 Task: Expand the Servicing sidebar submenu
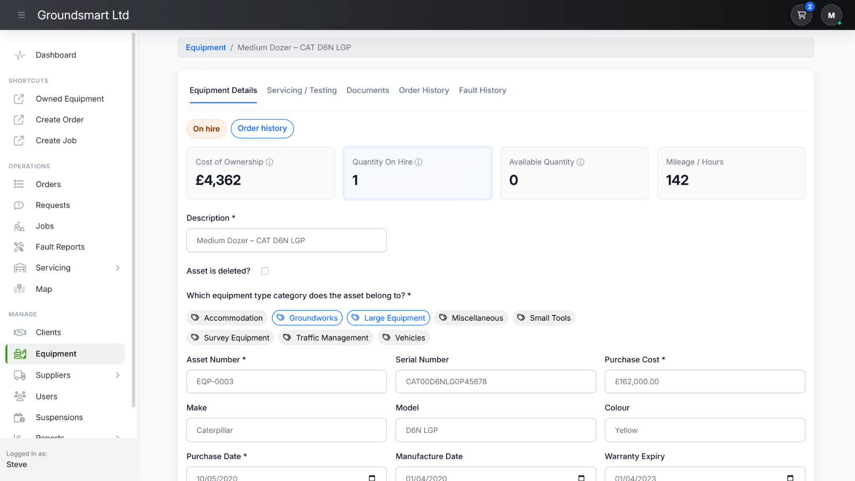click(118, 268)
